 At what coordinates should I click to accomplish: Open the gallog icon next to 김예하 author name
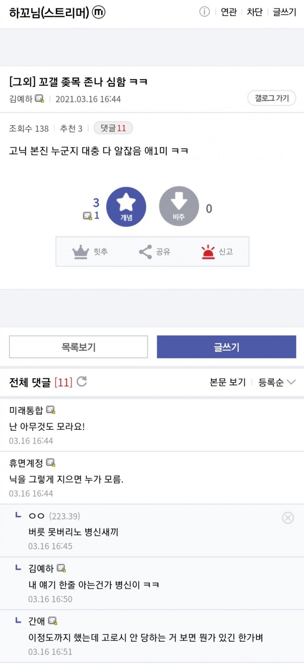(39, 99)
